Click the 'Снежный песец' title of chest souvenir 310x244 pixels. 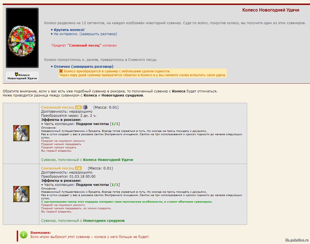point(57,168)
